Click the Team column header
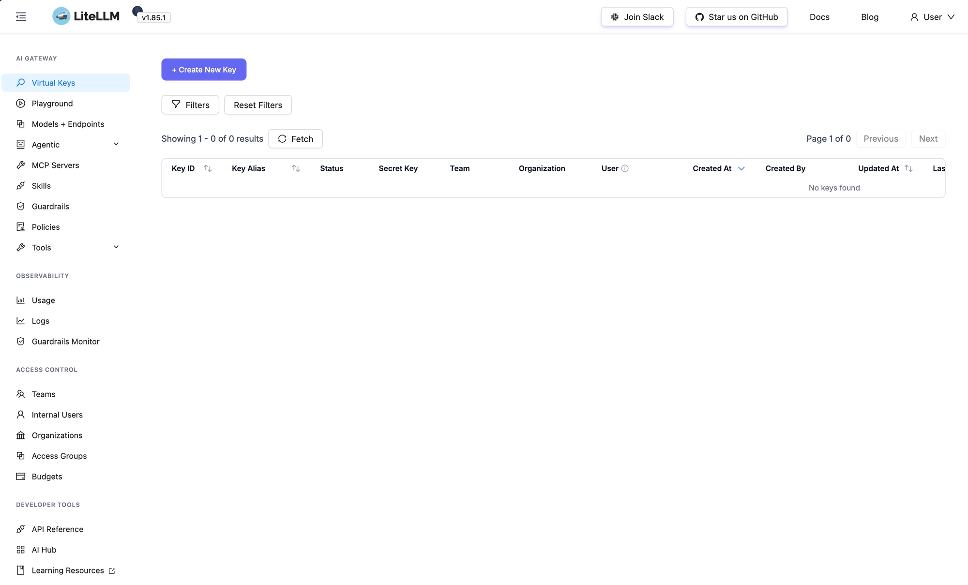The width and height of the screenshot is (968, 585). click(460, 168)
